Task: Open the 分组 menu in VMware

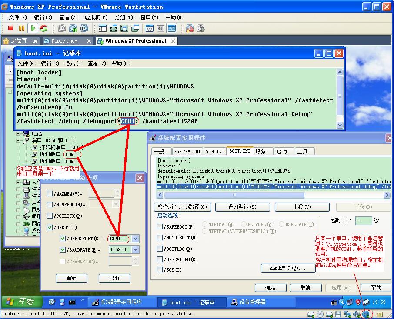Action: 124,17
